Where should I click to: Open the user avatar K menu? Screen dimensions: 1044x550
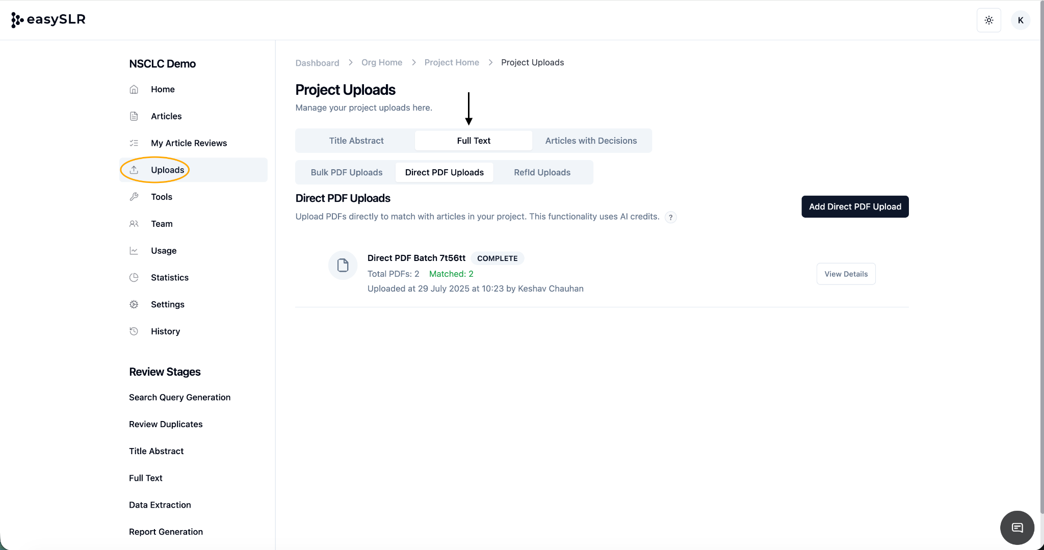pos(1020,20)
